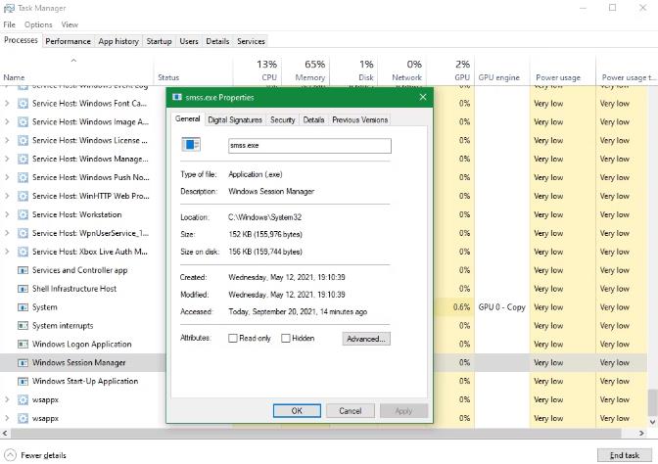Click the Service Host: Windows Font Cache gear icon
Image resolution: width=658 pixels, height=464 pixels.
click(23, 103)
